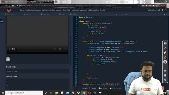Open data-structures-and-algorithms-in-java-levelup breadcrumb
Image resolution: width=169 pixels, height=95 pixels.
tap(44, 10)
